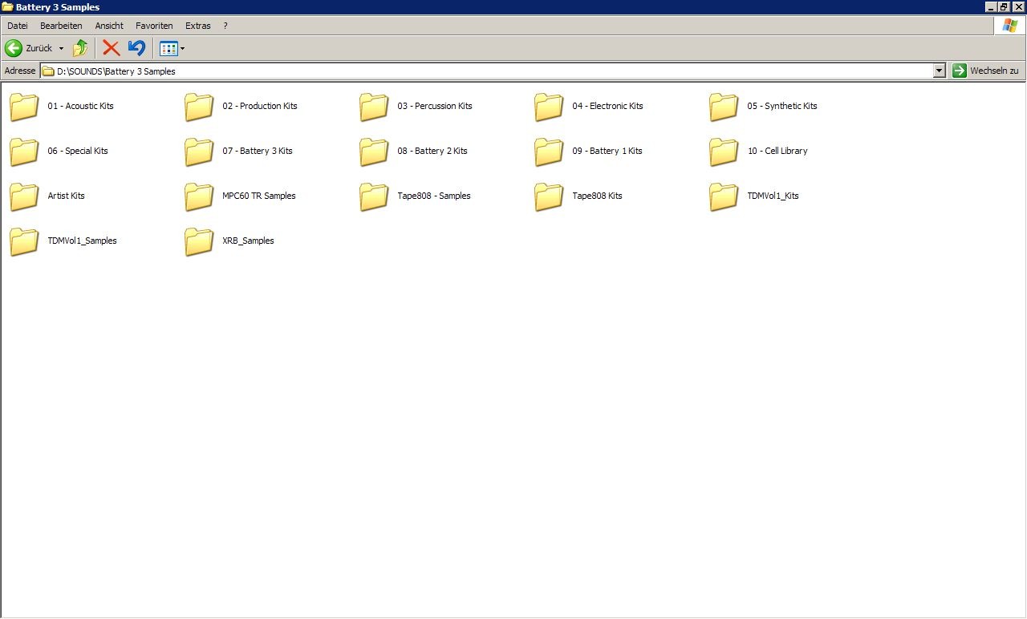This screenshot has height=619, width=1027.
Task: Click the Wechseln zu button
Action: 985,71
